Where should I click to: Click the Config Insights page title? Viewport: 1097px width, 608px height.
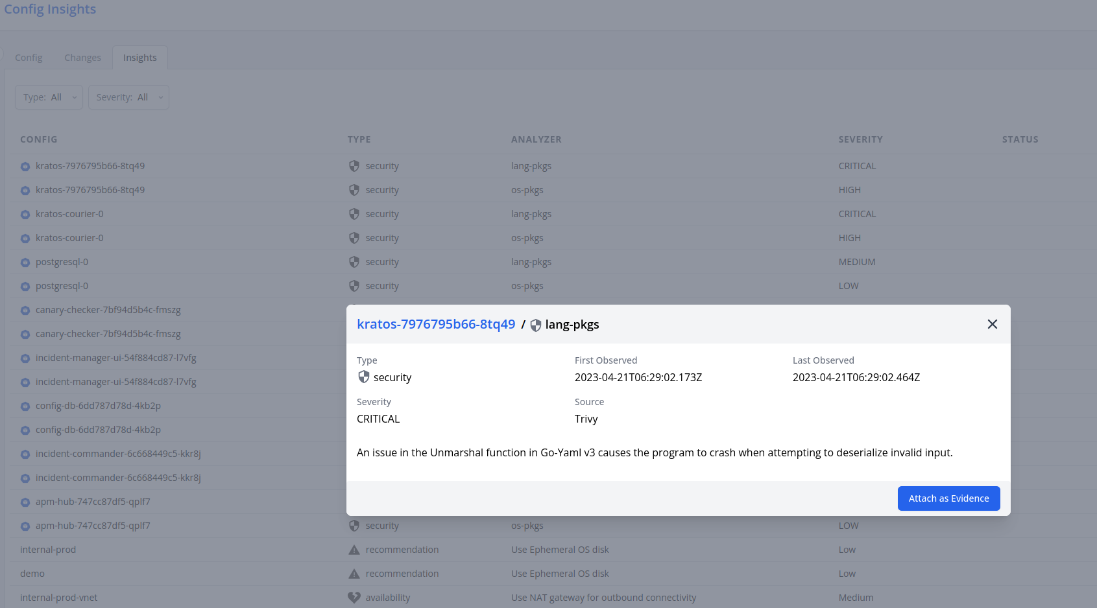pos(50,9)
